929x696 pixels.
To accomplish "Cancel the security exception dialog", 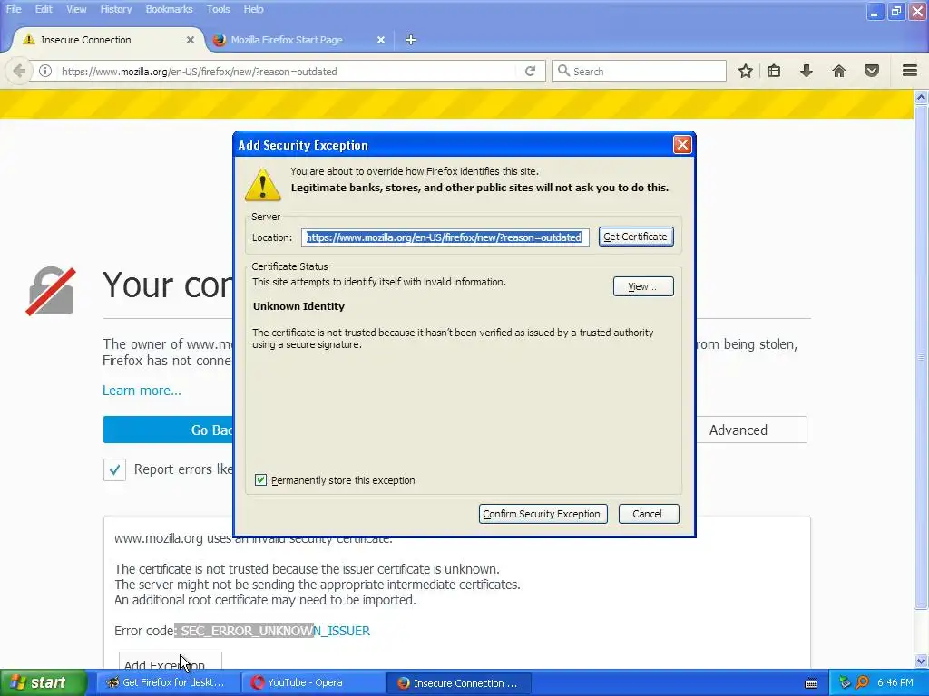I will (x=648, y=514).
